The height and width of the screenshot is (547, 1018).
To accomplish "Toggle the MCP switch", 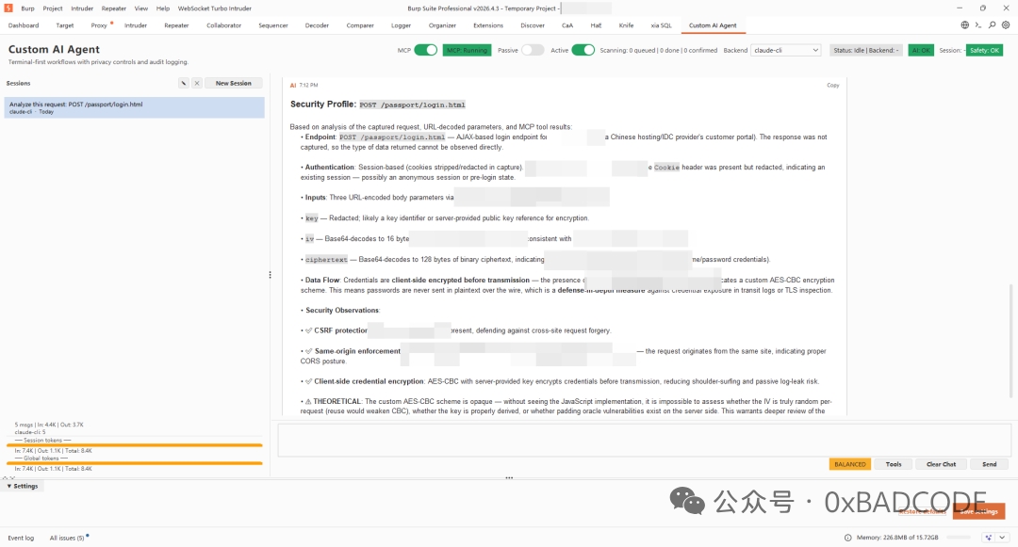I will tap(426, 50).
